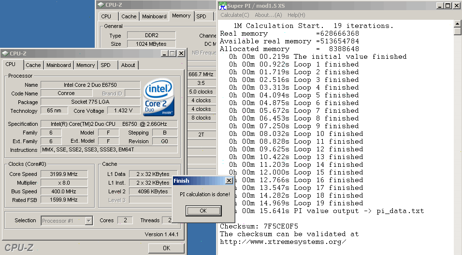Viewport: 462px width, 255px height.
Task: Open the Calculate(C) menu
Action: (235, 15)
